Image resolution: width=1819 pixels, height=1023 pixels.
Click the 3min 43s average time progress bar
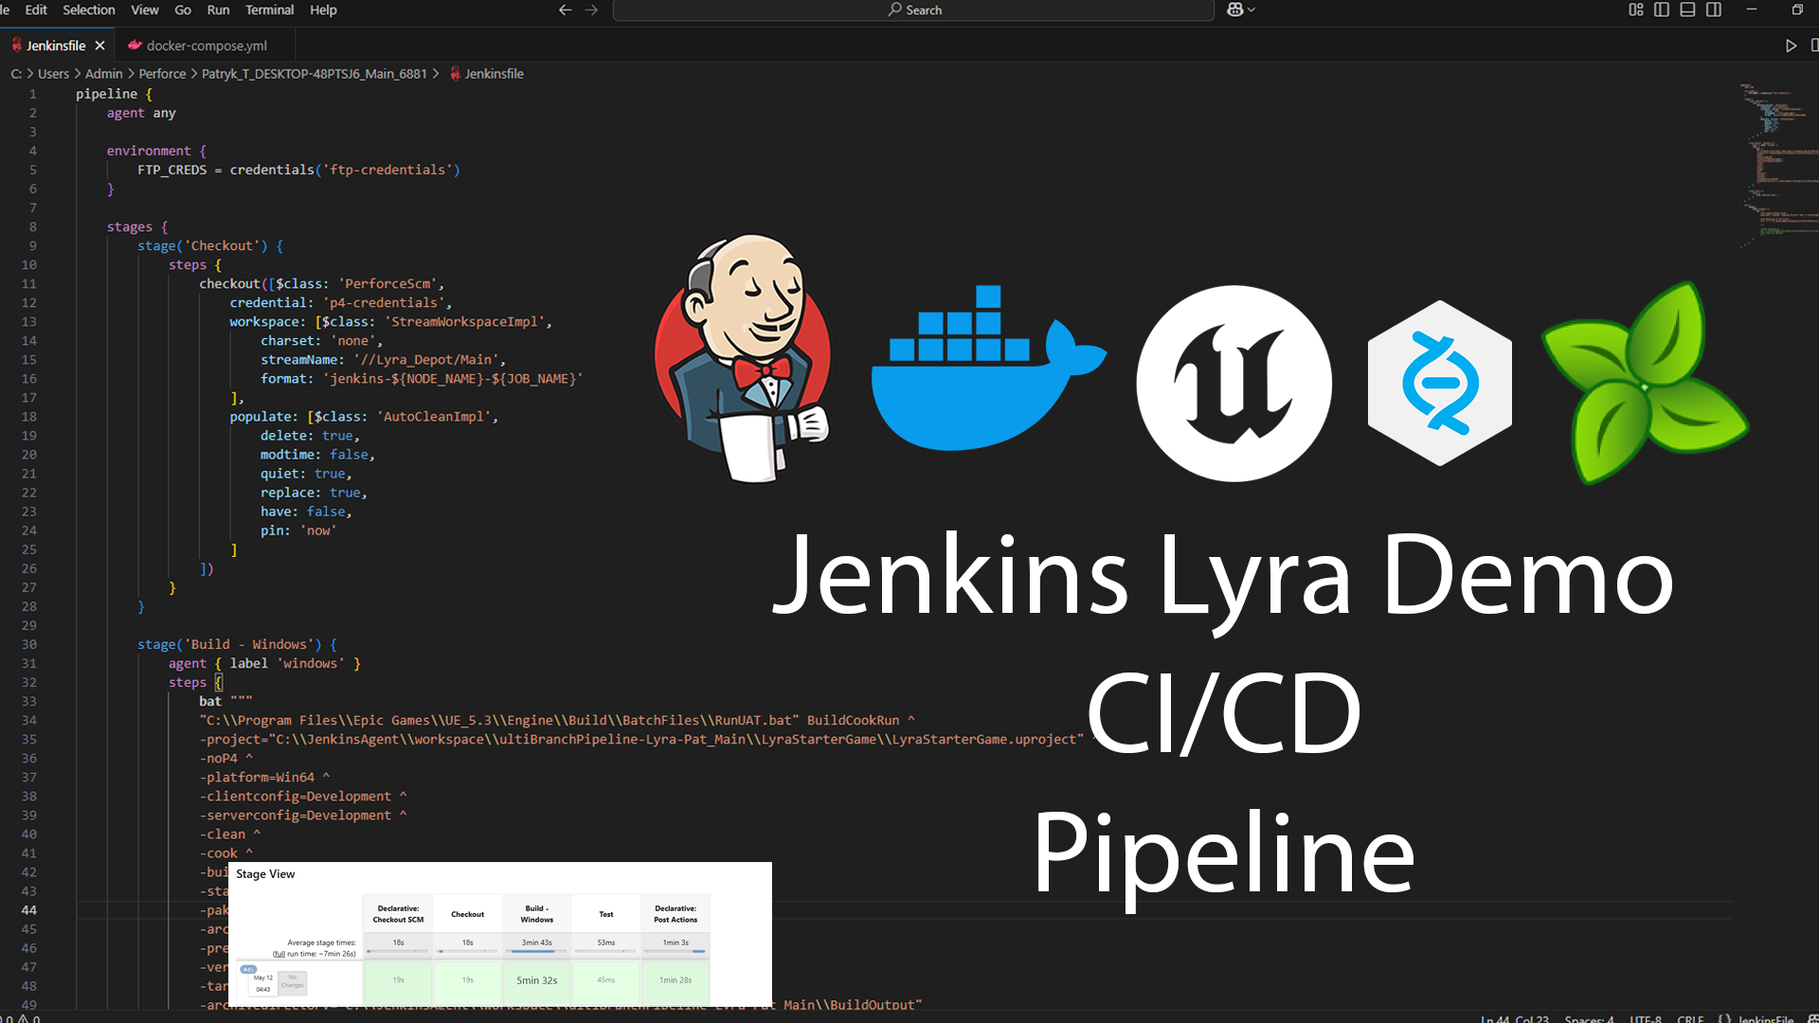(536, 951)
